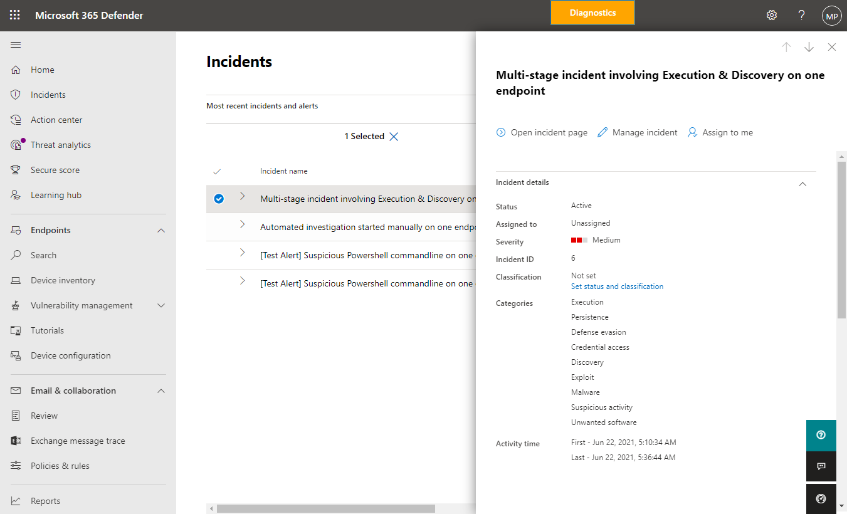847x514 pixels.
Task: Open the Settings gear icon
Action: pos(772,15)
